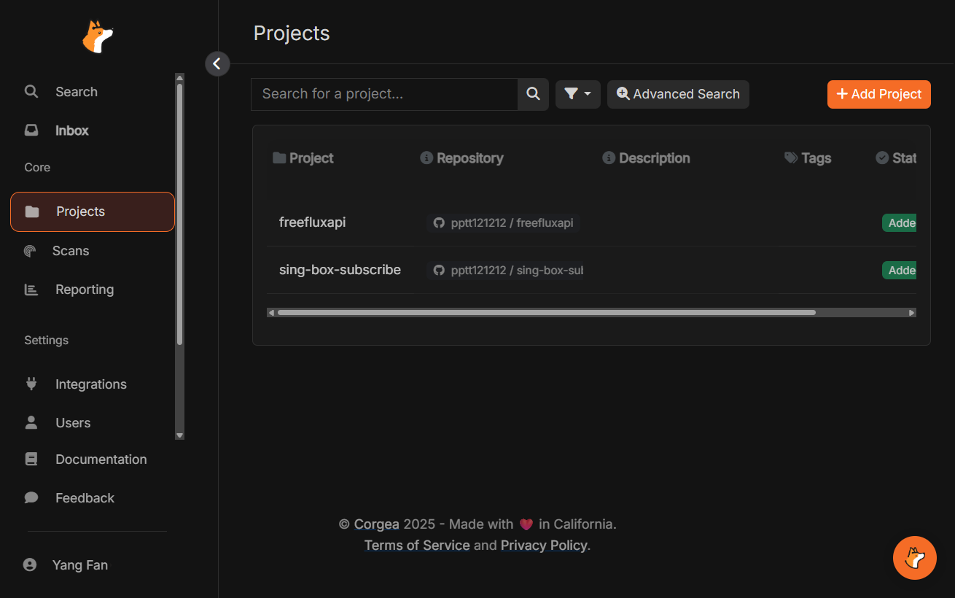This screenshot has width=955, height=598.
Task: Open Terms of Service link
Action: [417, 545]
